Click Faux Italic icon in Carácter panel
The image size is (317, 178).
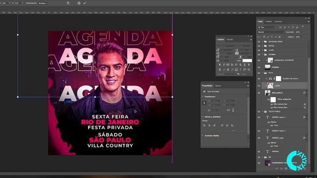pos(224,65)
